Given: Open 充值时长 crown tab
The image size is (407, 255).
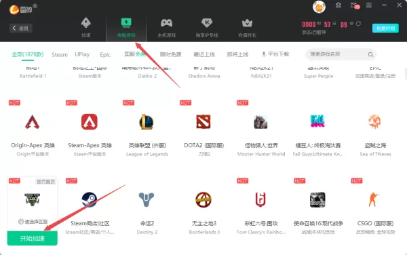Looking at the screenshot, I should coord(247,28).
